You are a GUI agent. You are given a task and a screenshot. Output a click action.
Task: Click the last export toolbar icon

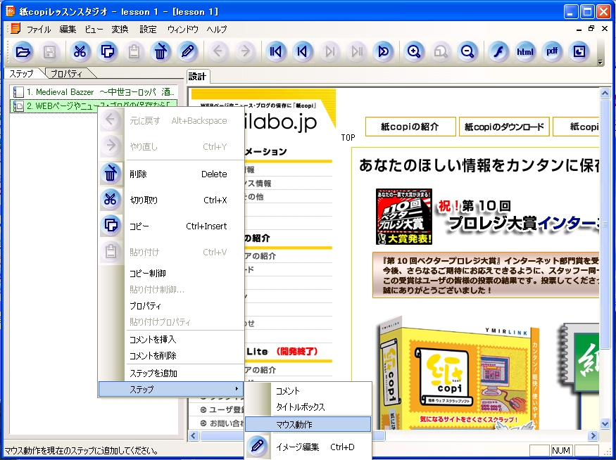[579, 51]
